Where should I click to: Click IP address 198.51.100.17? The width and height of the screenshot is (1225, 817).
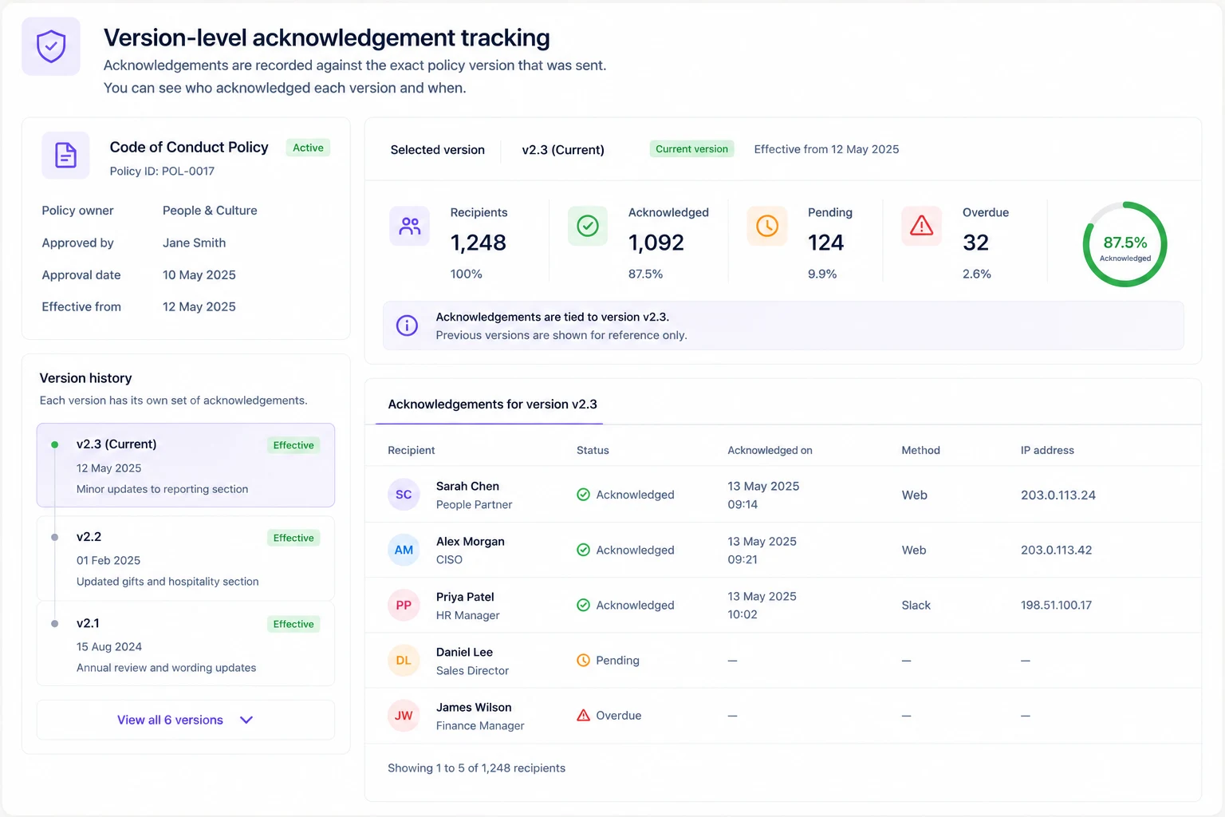(x=1056, y=606)
